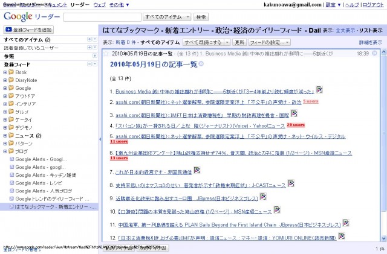Expand the アウトドア folder

tap(5, 96)
